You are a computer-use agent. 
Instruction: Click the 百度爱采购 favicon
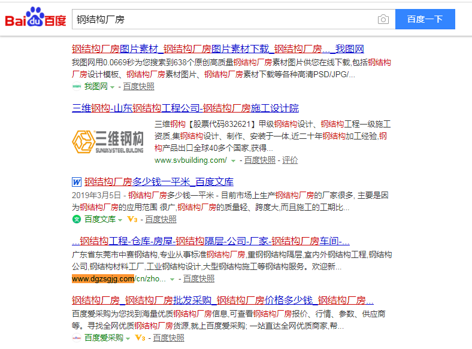click(77, 338)
